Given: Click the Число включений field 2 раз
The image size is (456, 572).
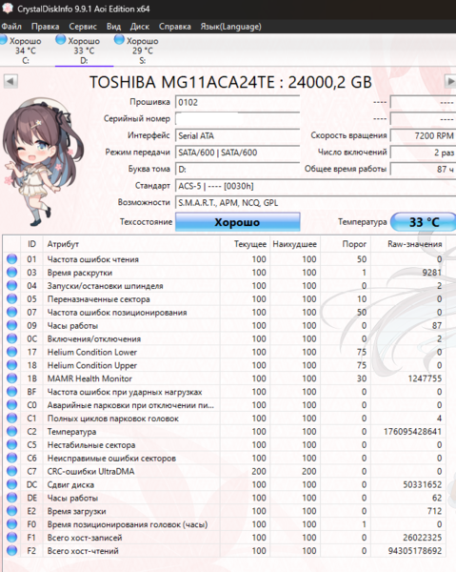Looking at the screenshot, I should coord(424,153).
